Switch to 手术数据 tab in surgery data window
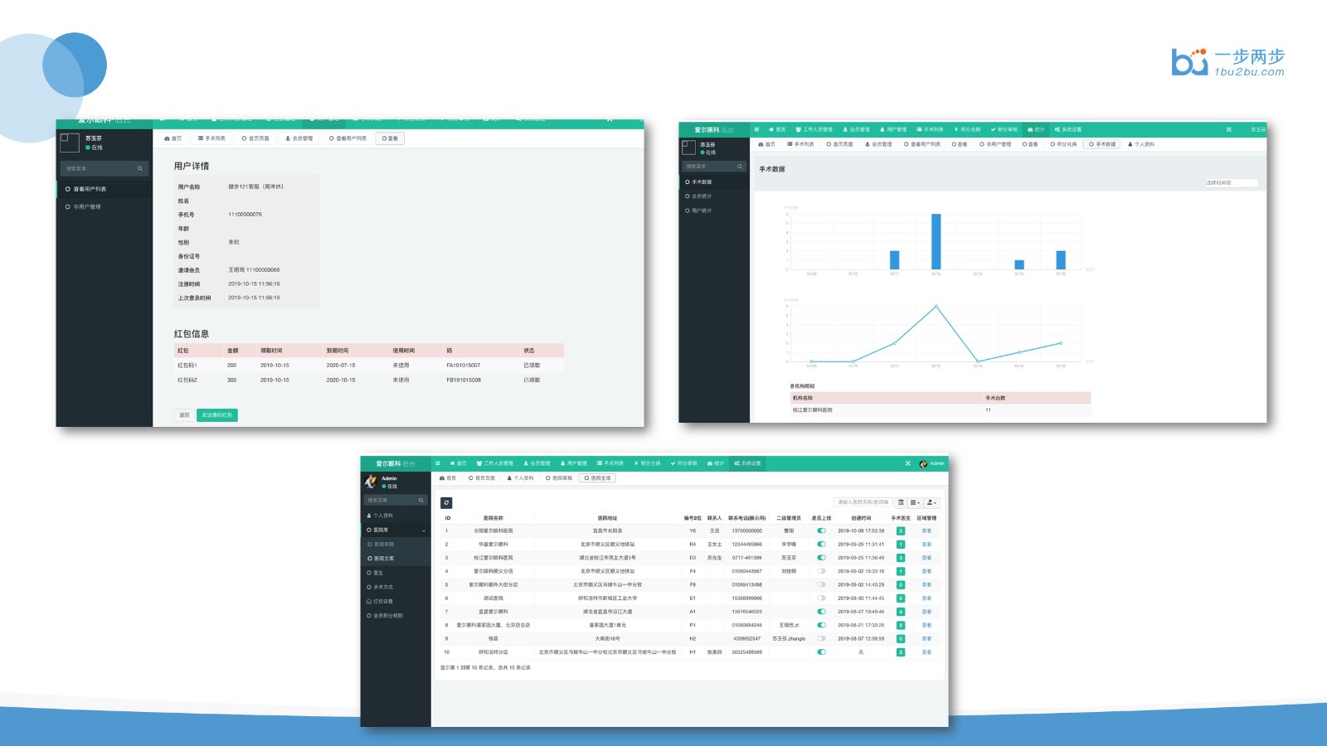 (x=1102, y=144)
